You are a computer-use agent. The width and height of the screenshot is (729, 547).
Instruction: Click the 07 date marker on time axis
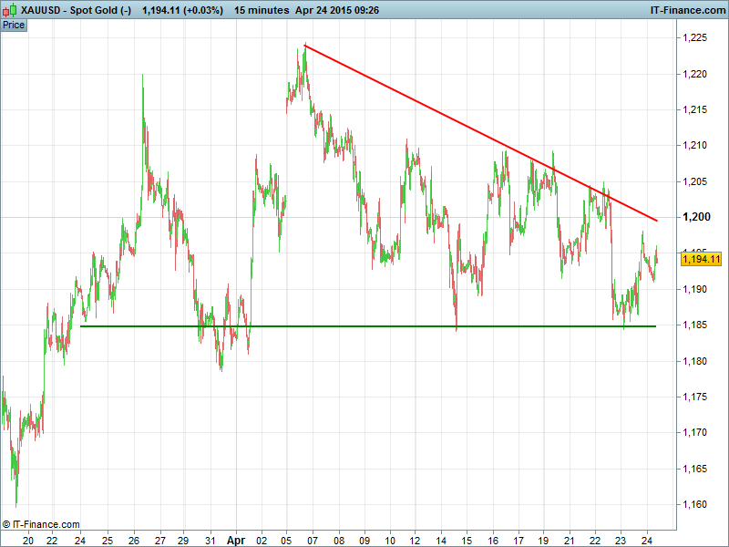(313, 539)
